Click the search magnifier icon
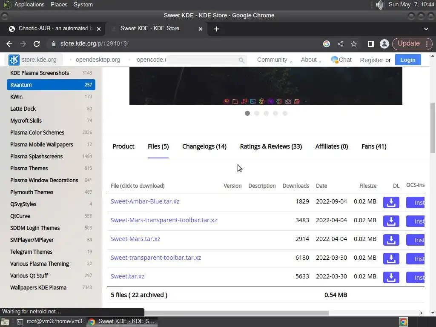Image resolution: width=436 pixels, height=327 pixels. coord(241,60)
